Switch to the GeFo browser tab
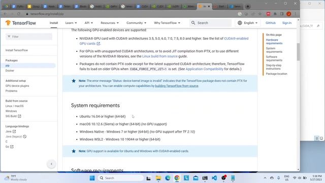Screen dimensions: 325x183 coord(112,7)
